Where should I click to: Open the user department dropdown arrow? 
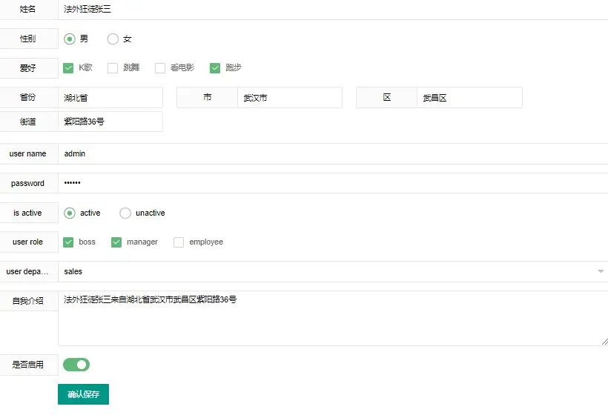click(x=601, y=271)
